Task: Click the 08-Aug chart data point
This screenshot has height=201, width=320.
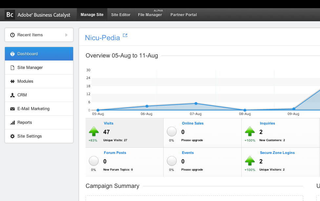Action: pos(245,110)
